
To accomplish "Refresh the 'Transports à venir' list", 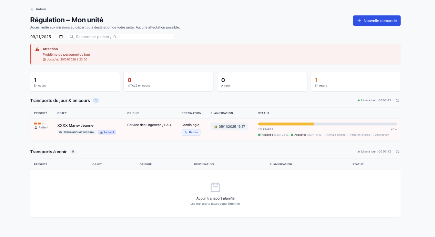I will 397,151.
